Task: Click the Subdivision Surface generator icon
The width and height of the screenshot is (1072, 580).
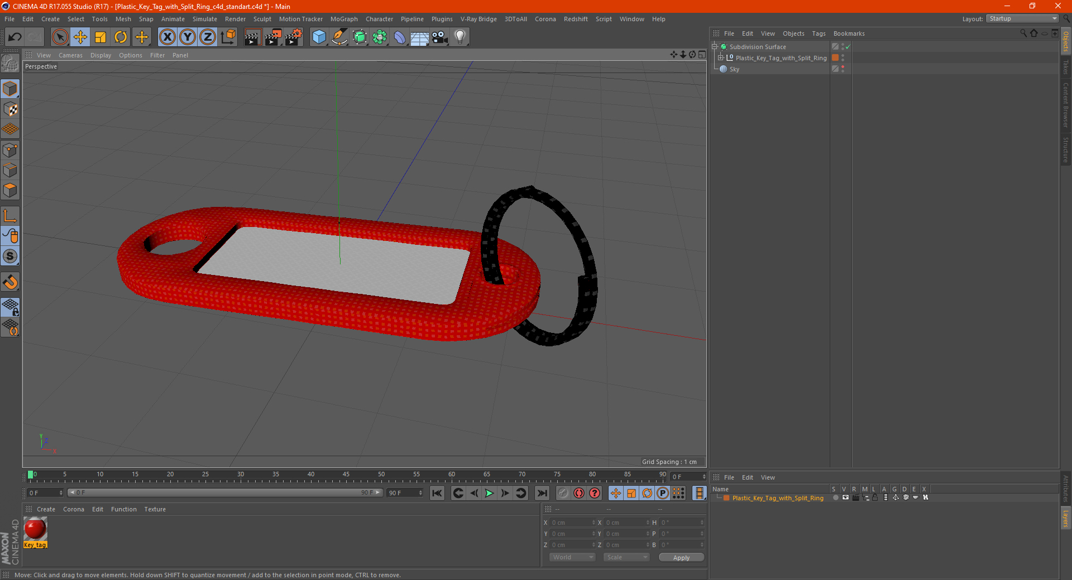Action: click(360, 37)
